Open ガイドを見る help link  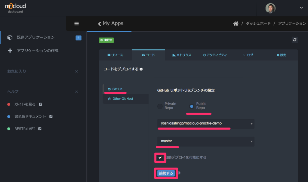(25, 104)
